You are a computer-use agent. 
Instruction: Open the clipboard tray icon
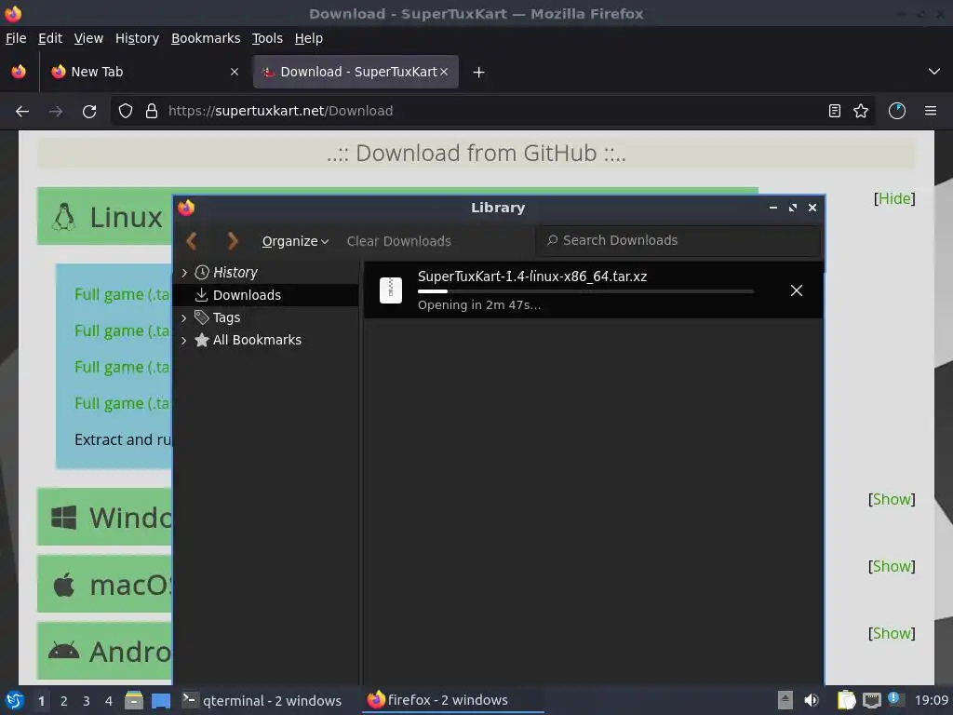click(846, 701)
